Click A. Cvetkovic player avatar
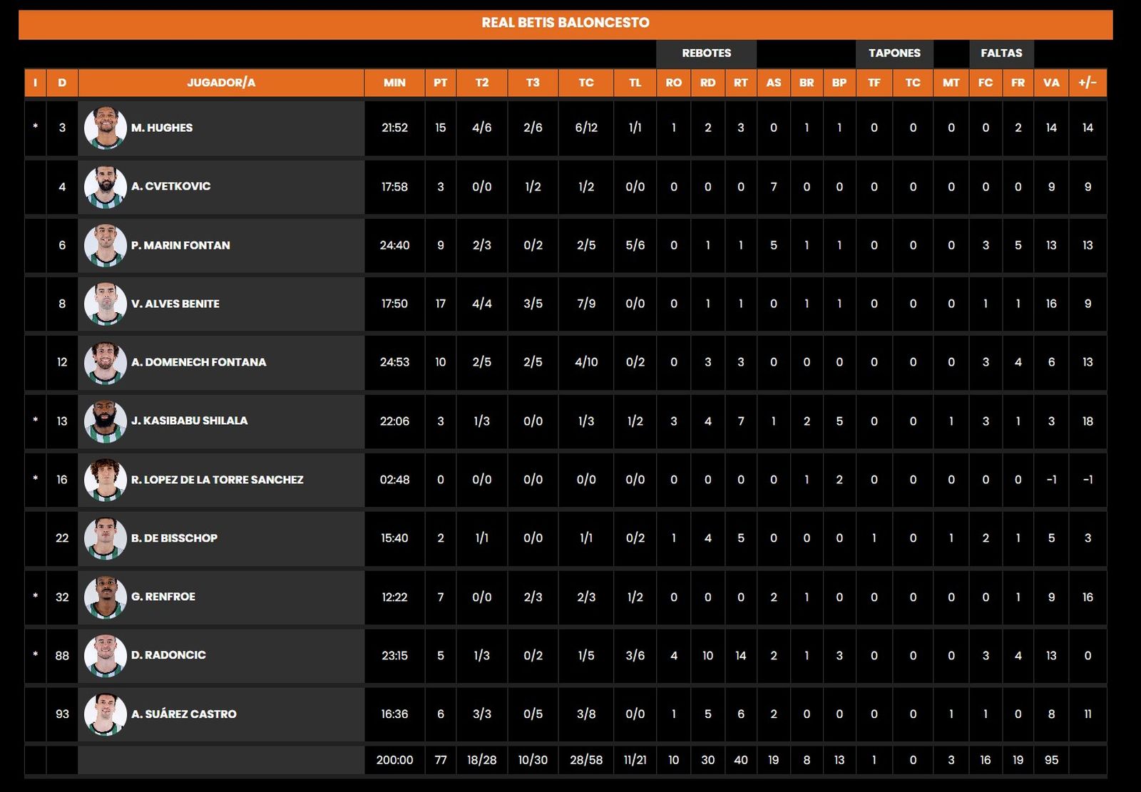 click(105, 187)
